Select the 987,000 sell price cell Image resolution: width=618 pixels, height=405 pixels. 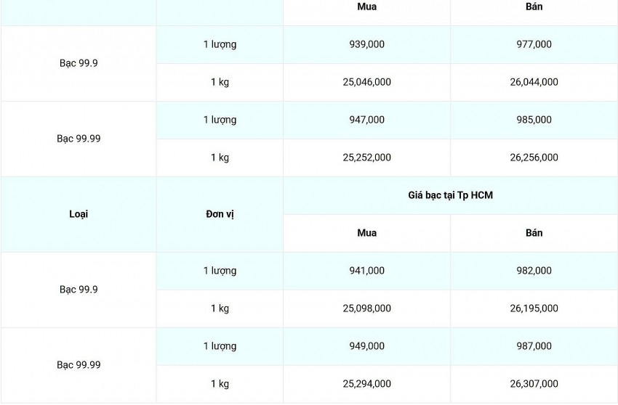pos(534,346)
